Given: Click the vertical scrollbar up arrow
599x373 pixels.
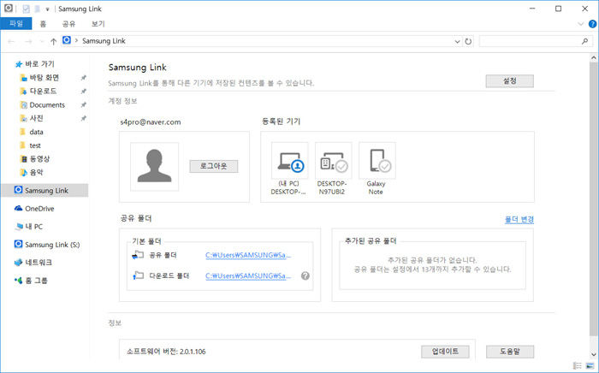Looking at the screenshot, I should click(594, 58).
